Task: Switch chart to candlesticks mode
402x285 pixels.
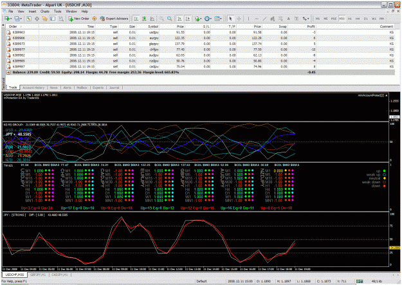Action: click(x=144, y=19)
